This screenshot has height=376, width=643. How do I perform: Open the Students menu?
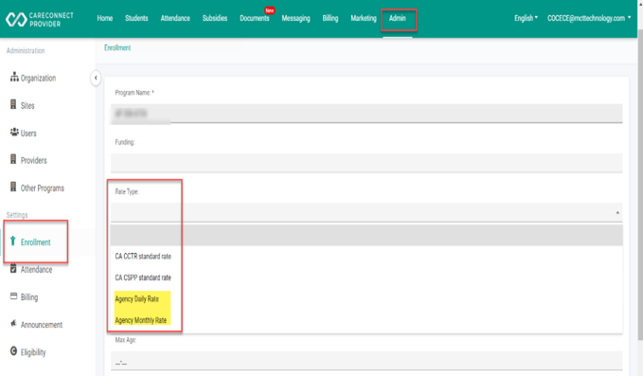point(136,18)
